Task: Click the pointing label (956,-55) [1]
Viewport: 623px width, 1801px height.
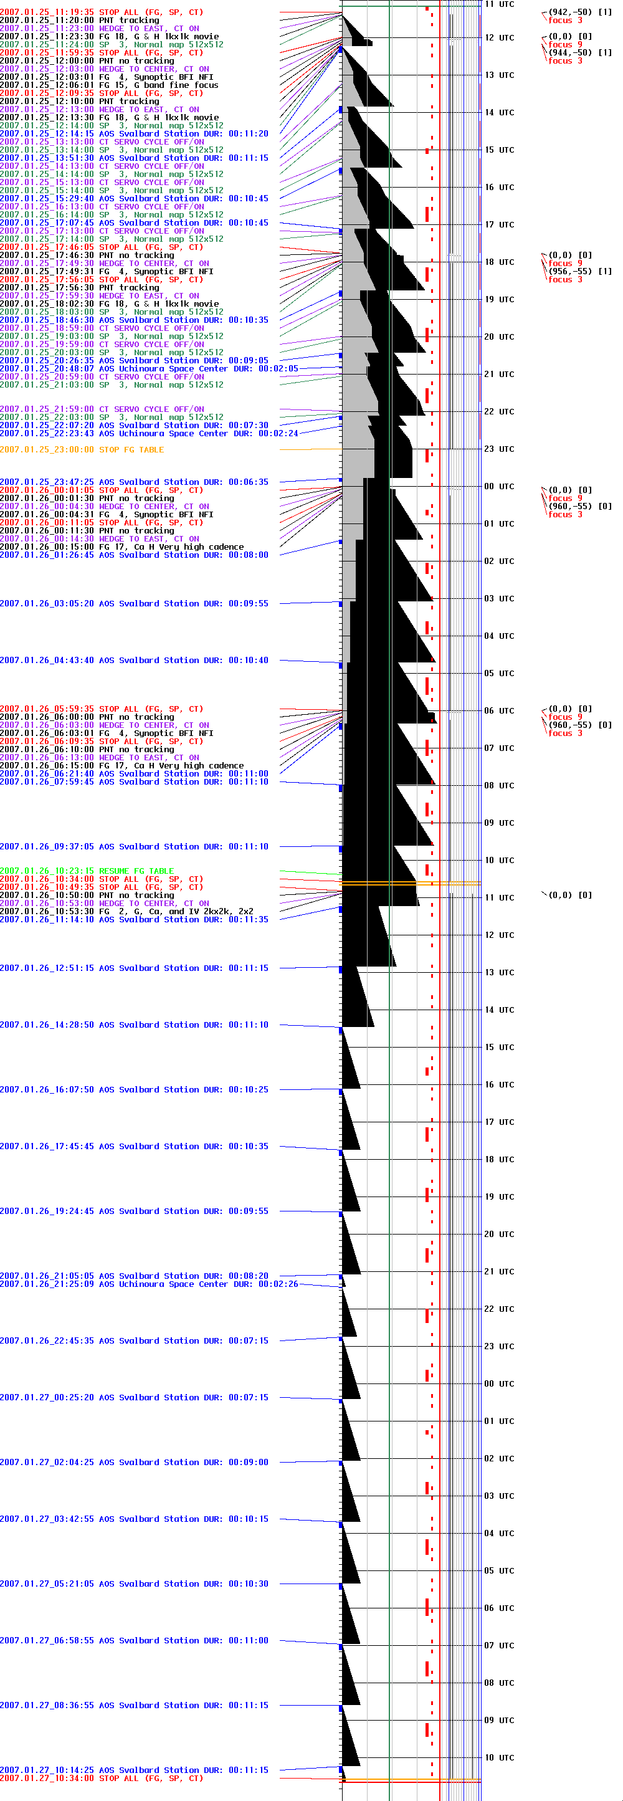Action: tap(579, 271)
